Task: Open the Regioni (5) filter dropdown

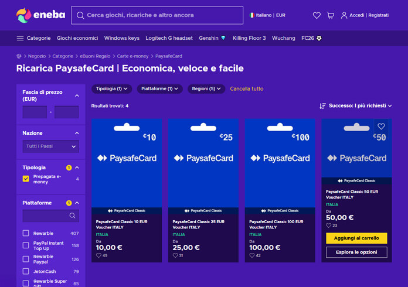Action: (x=206, y=89)
